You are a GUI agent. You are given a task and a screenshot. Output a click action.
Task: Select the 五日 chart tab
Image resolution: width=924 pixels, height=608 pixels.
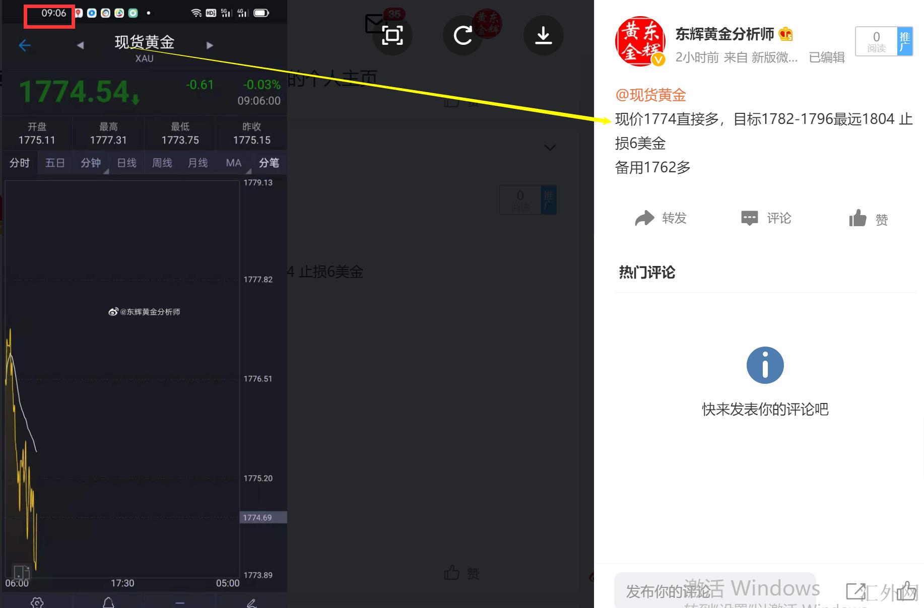tap(55, 163)
